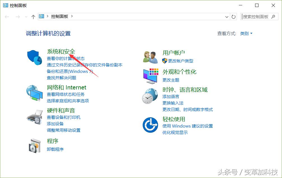Open the System and Security shield icon
This screenshot has width=282, height=178.
[x=34, y=58]
